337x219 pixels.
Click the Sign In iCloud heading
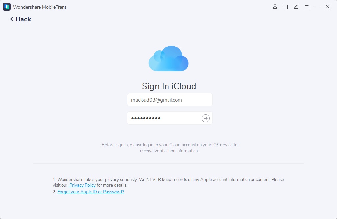(x=169, y=86)
